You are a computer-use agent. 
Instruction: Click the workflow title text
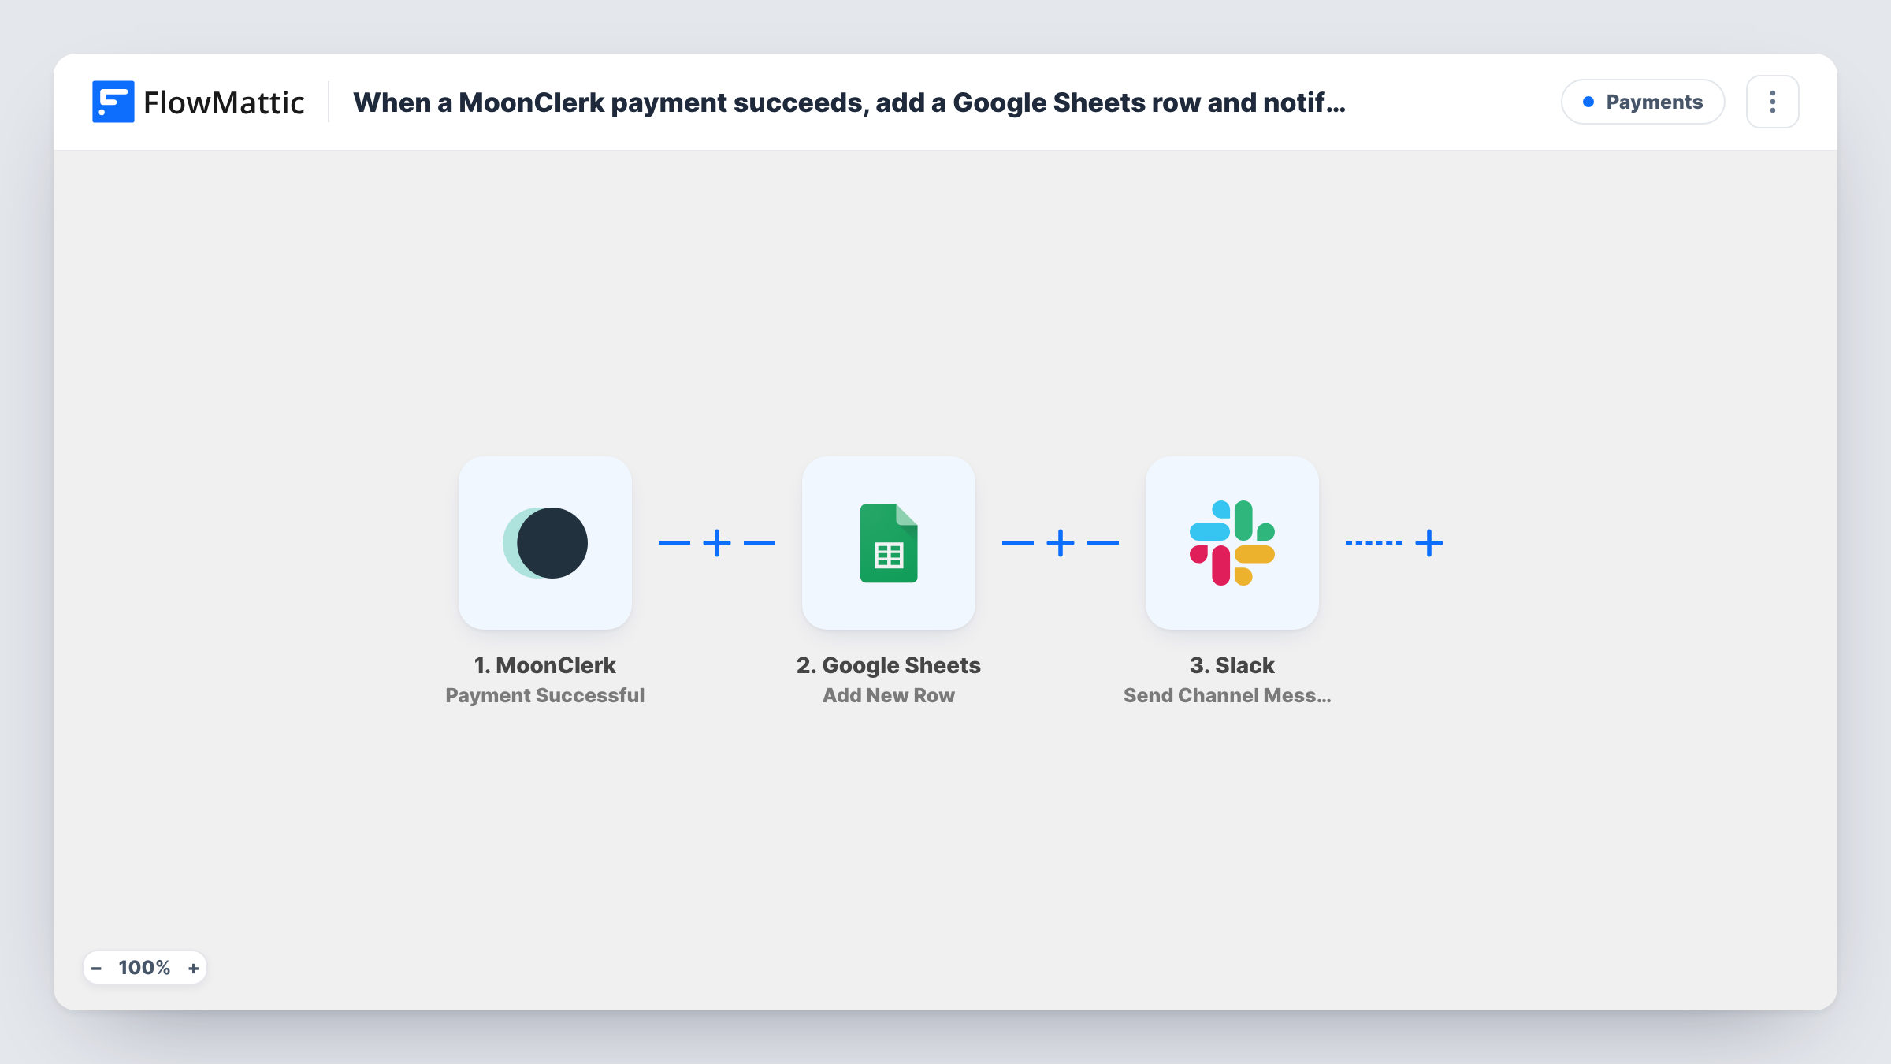click(x=849, y=102)
